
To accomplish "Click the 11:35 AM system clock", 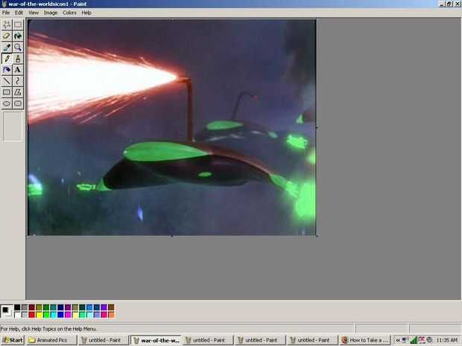I will tap(447, 340).
